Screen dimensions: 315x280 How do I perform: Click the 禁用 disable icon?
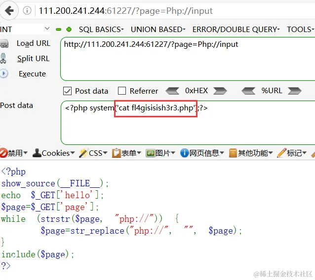(3, 153)
